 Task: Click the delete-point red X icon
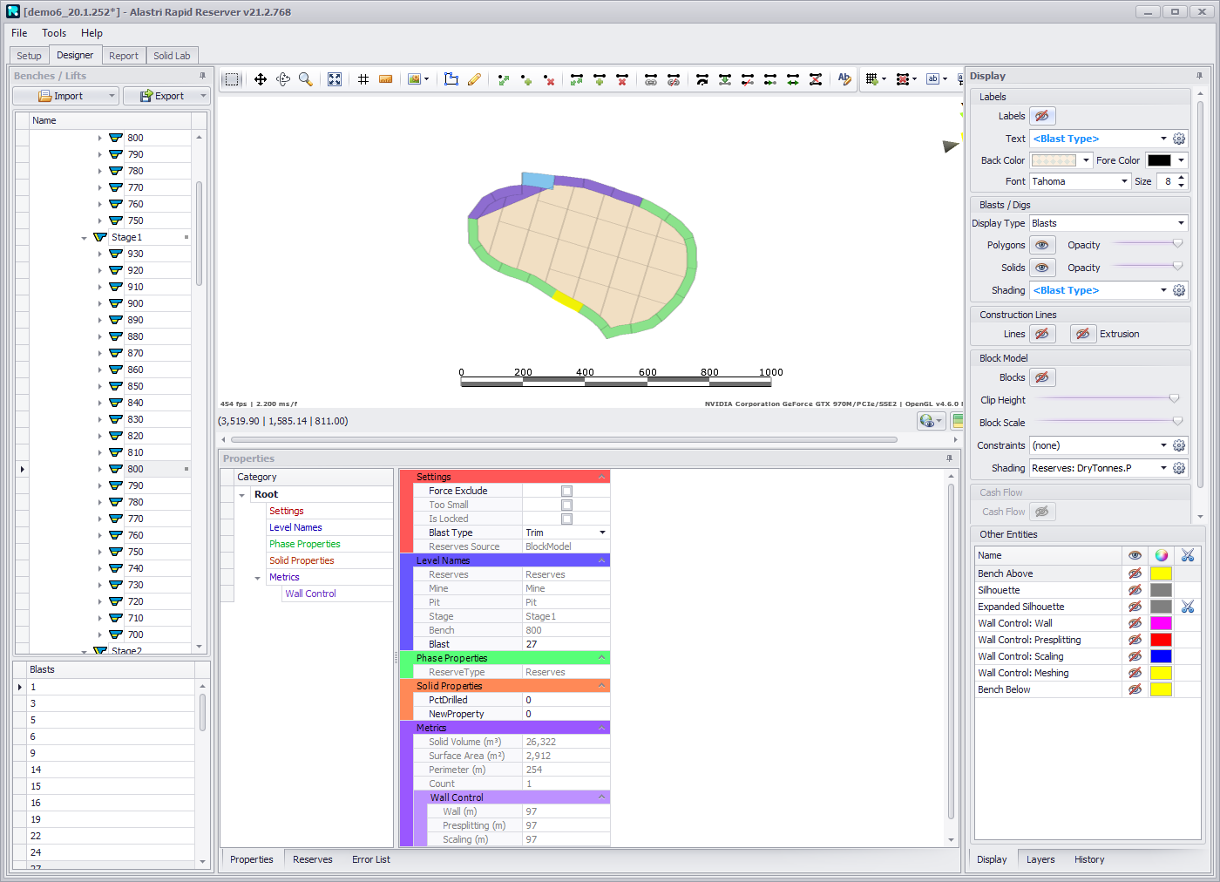coord(549,79)
